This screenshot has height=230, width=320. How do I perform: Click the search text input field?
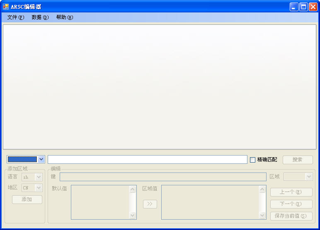(147, 160)
